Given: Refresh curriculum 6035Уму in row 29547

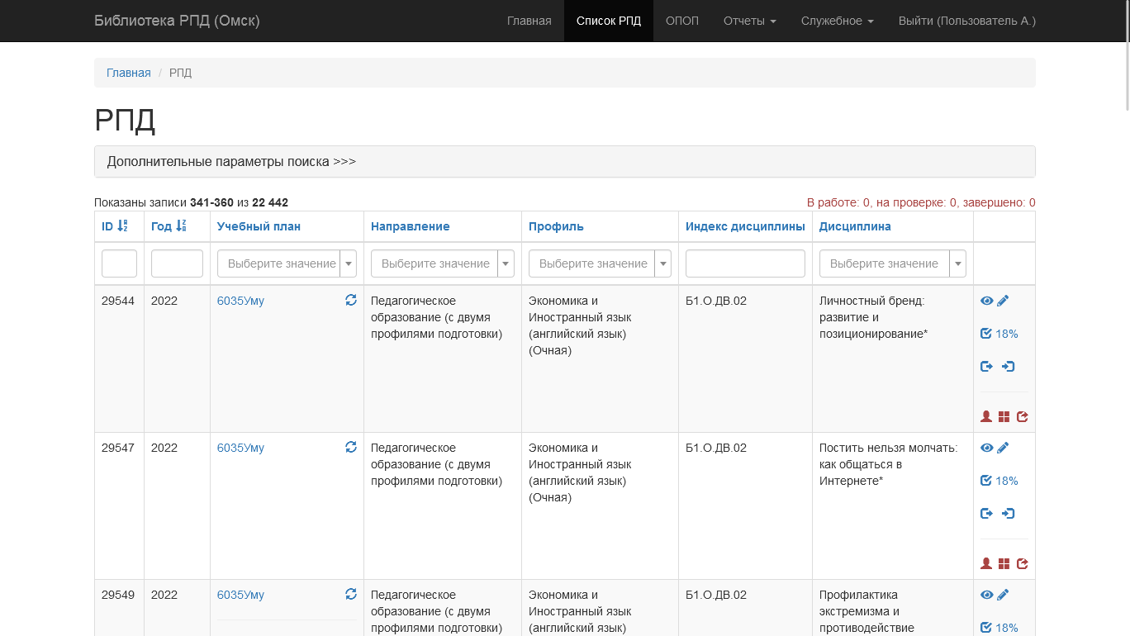Looking at the screenshot, I should pyautogui.click(x=351, y=447).
